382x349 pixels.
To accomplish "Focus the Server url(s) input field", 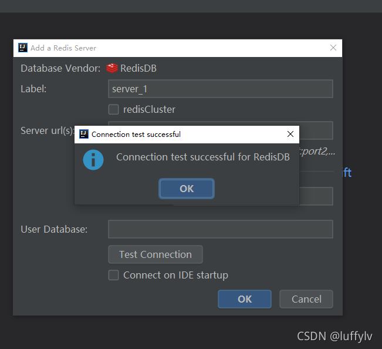I will pyautogui.click(x=316, y=130).
